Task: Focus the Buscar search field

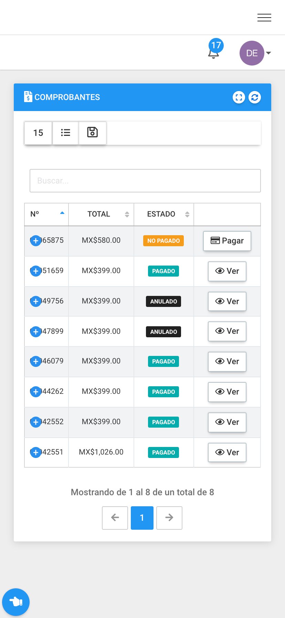Action: [145, 181]
